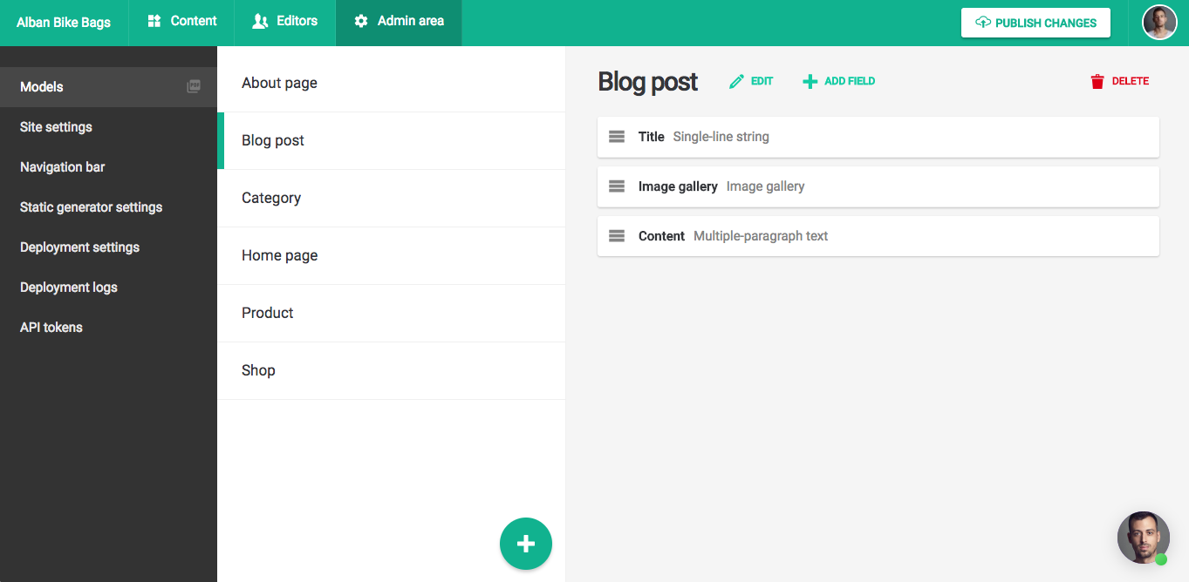Click the Content grid icon in top bar

[154, 21]
